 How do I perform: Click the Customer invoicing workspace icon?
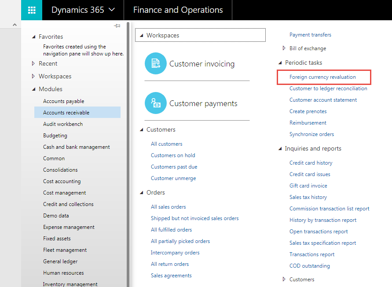click(x=156, y=64)
